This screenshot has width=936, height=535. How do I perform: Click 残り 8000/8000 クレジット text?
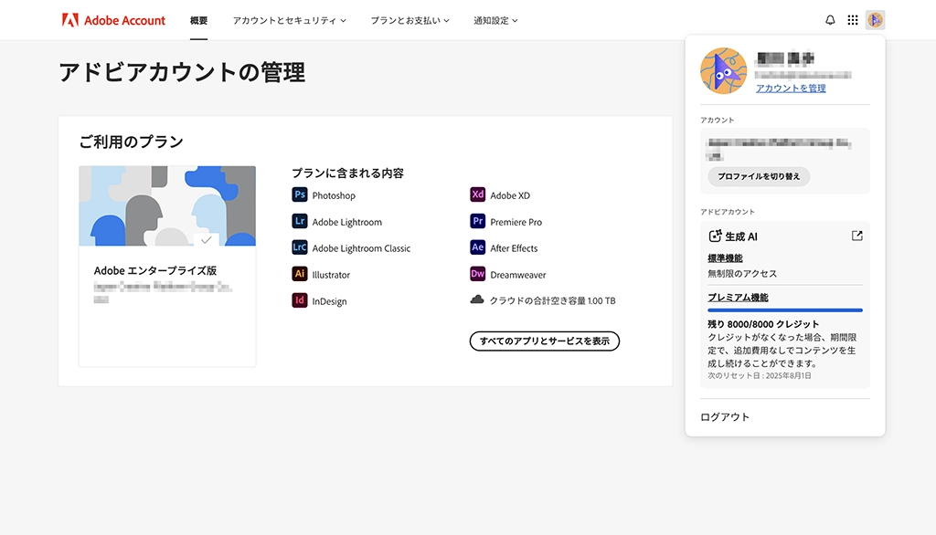[x=763, y=324]
